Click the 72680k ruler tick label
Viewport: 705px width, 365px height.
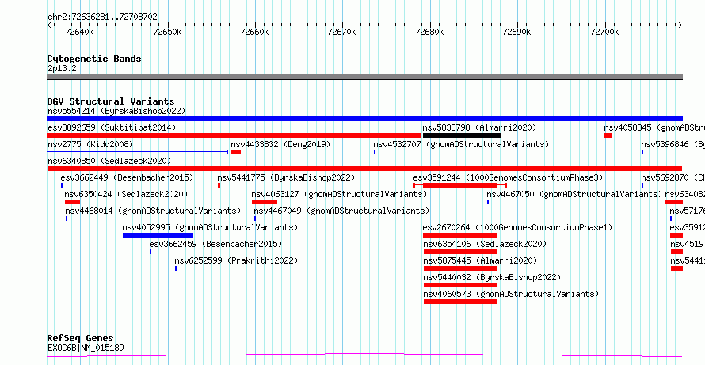tap(429, 32)
